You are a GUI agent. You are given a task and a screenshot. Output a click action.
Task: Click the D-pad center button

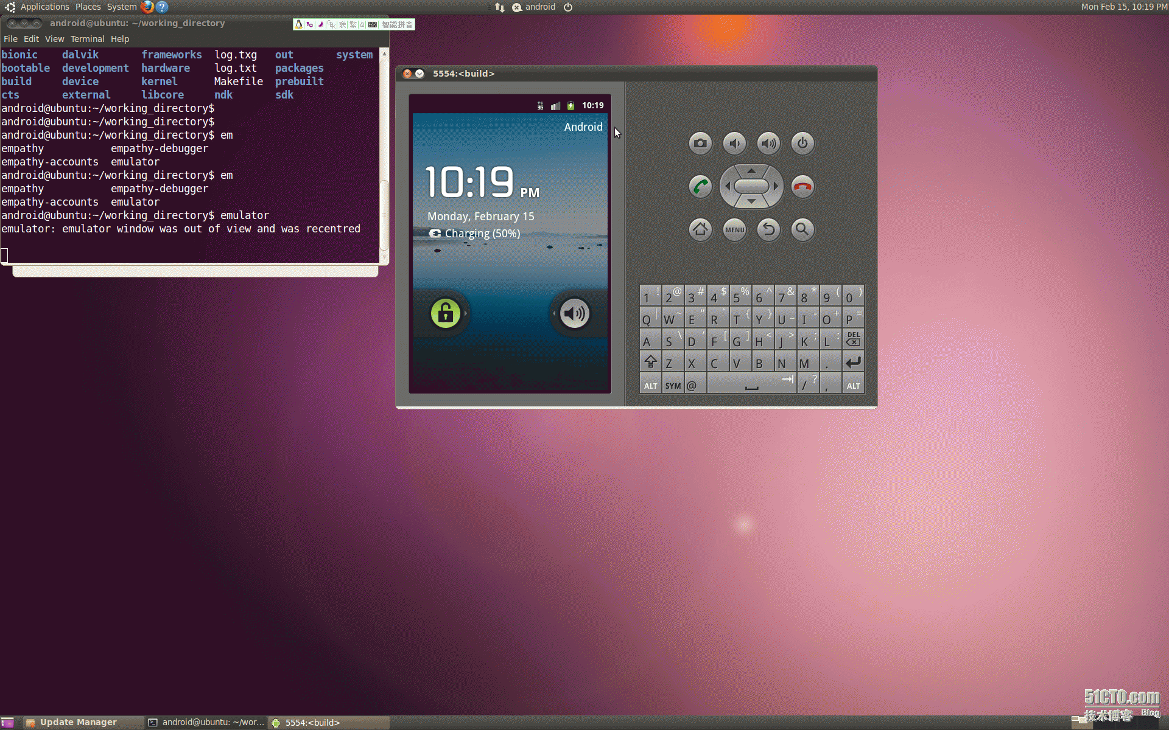(751, 186)
